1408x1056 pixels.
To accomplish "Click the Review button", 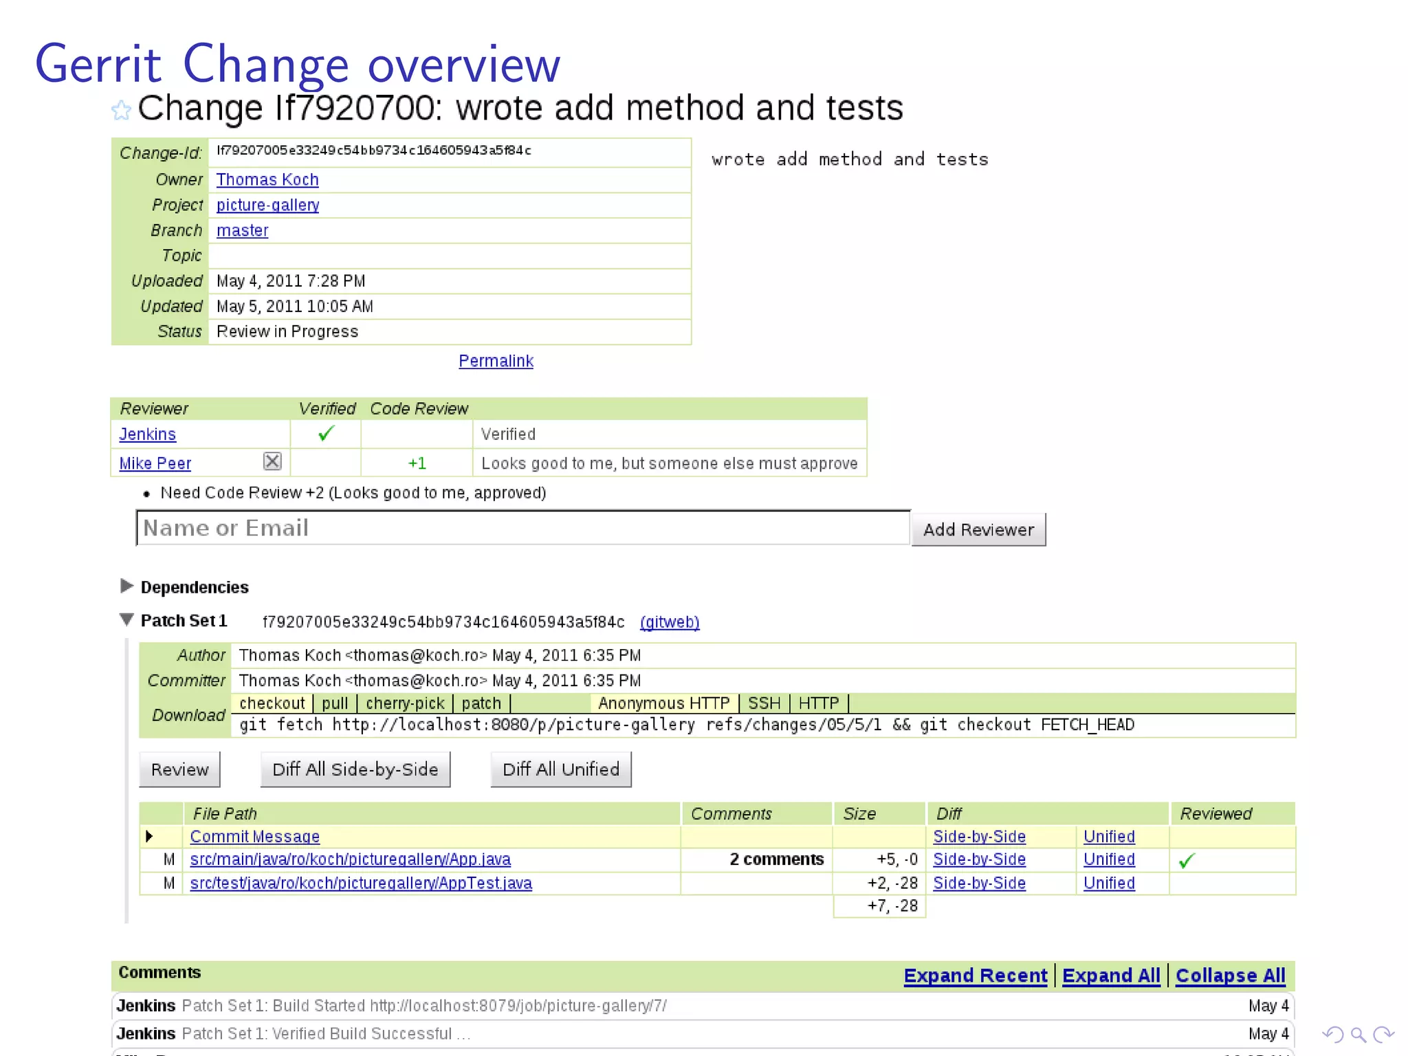I will [x=179, y=769].
